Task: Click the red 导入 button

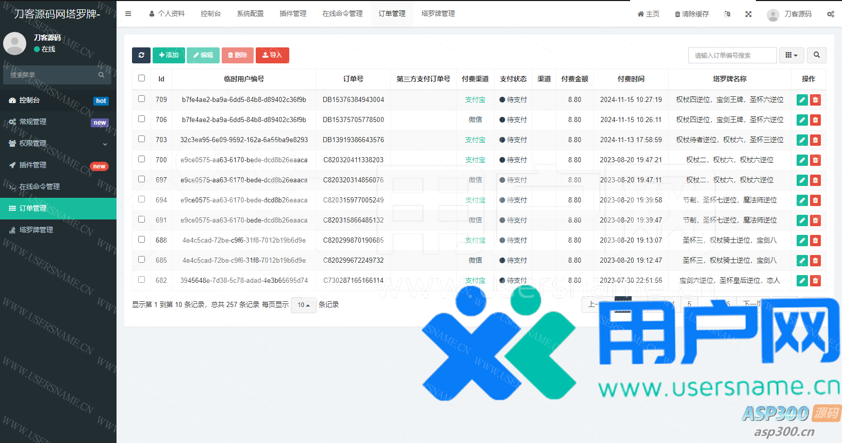Action: [272, 55]
